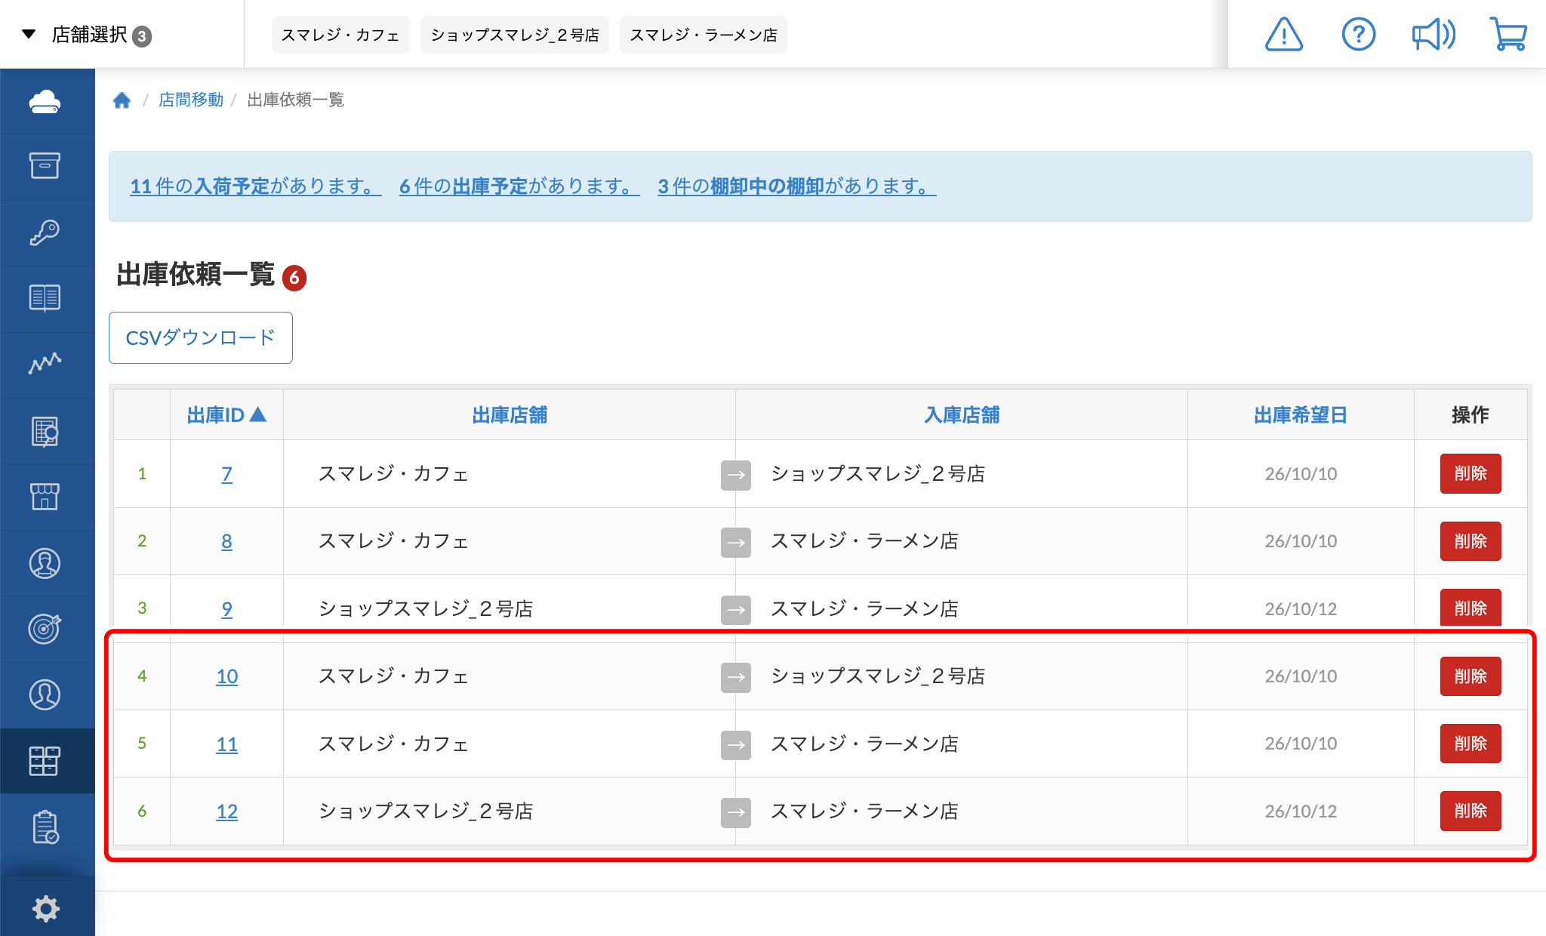This screenshot has width=1546, height=936.
Task: Sort by the 出庫希望日 column header
Action: tap(1301, 414)
